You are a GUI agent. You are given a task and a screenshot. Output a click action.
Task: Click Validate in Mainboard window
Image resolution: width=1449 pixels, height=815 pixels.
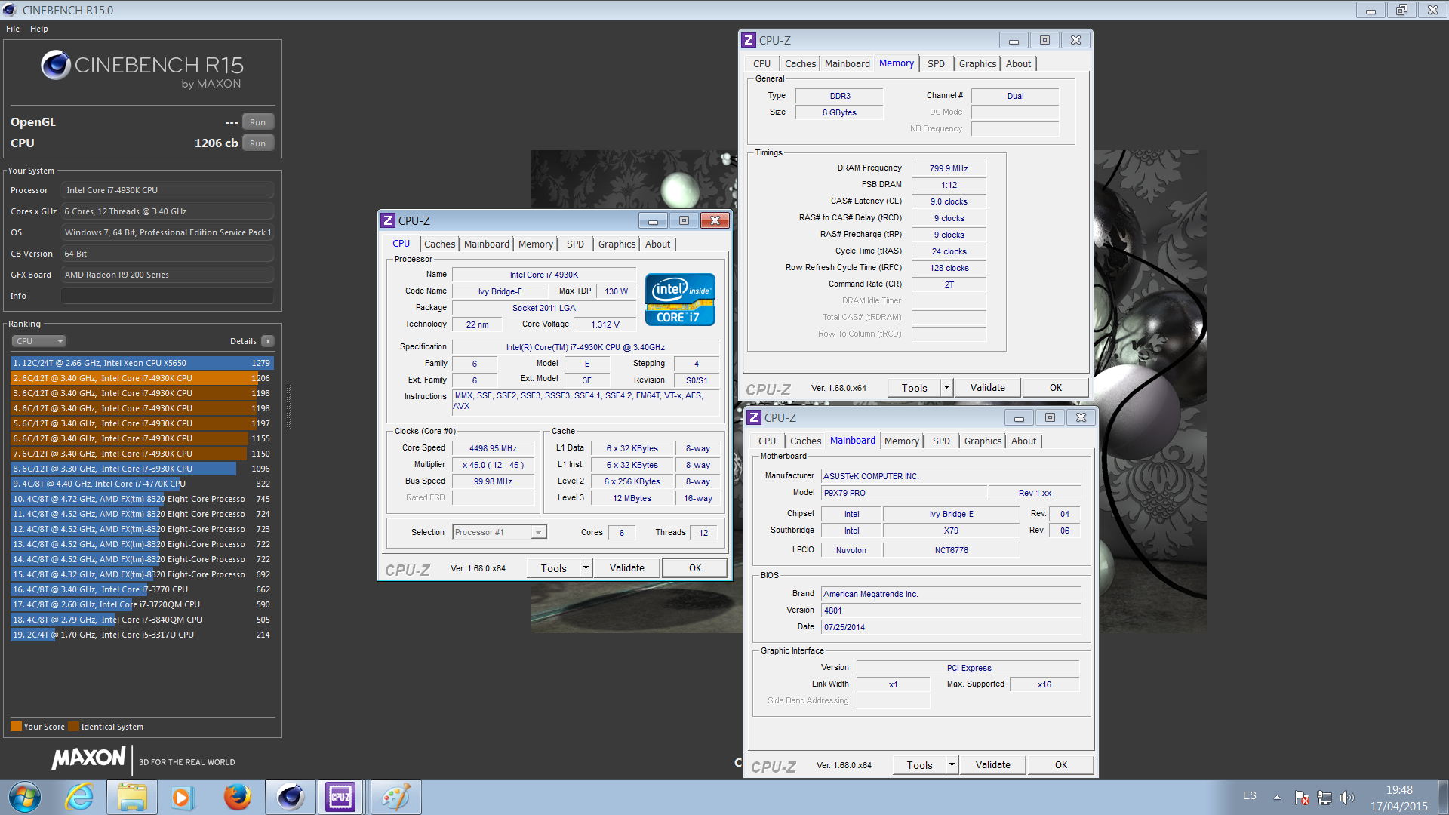coord(993,765)
